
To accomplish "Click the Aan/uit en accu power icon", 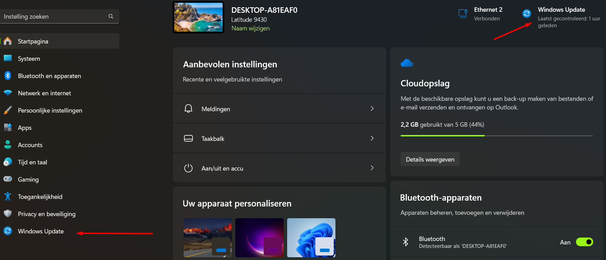I will (x=188, y=168).
